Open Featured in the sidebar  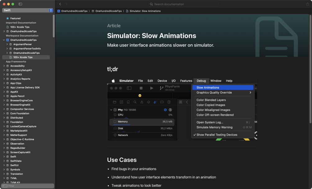[15, 18]
